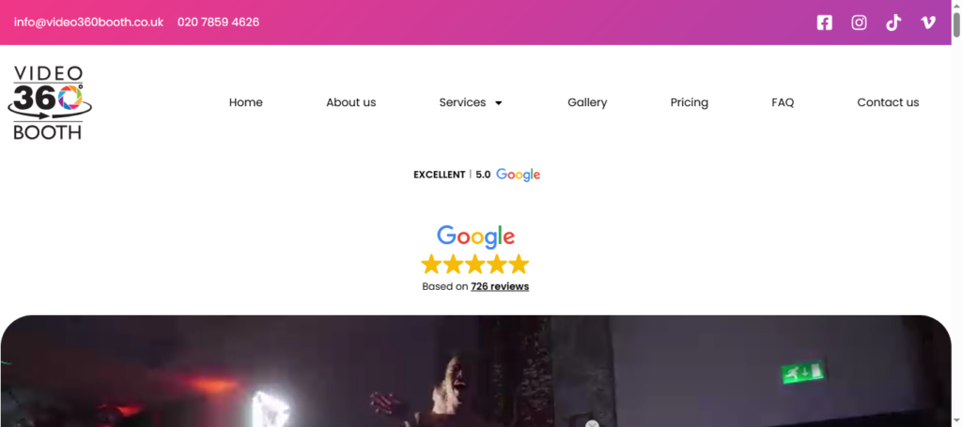The image size is (962, 427).
Task: Click the Google logo above the stars
Action: 475,237
